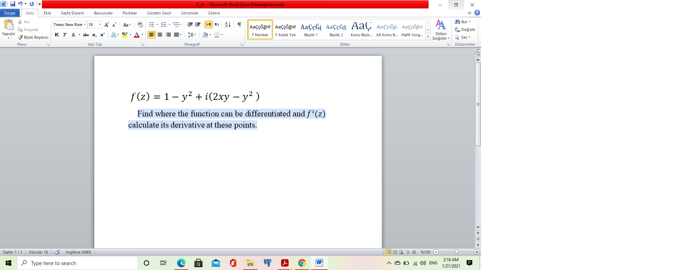This screenshot has height=270, width=698.
Task: Apply the Başlık 2 heading style
Action: [x=336, y=30]
